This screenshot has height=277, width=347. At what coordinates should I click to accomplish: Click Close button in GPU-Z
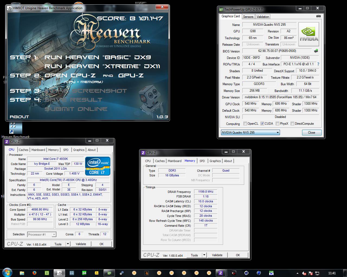click(x=311, y=133)
